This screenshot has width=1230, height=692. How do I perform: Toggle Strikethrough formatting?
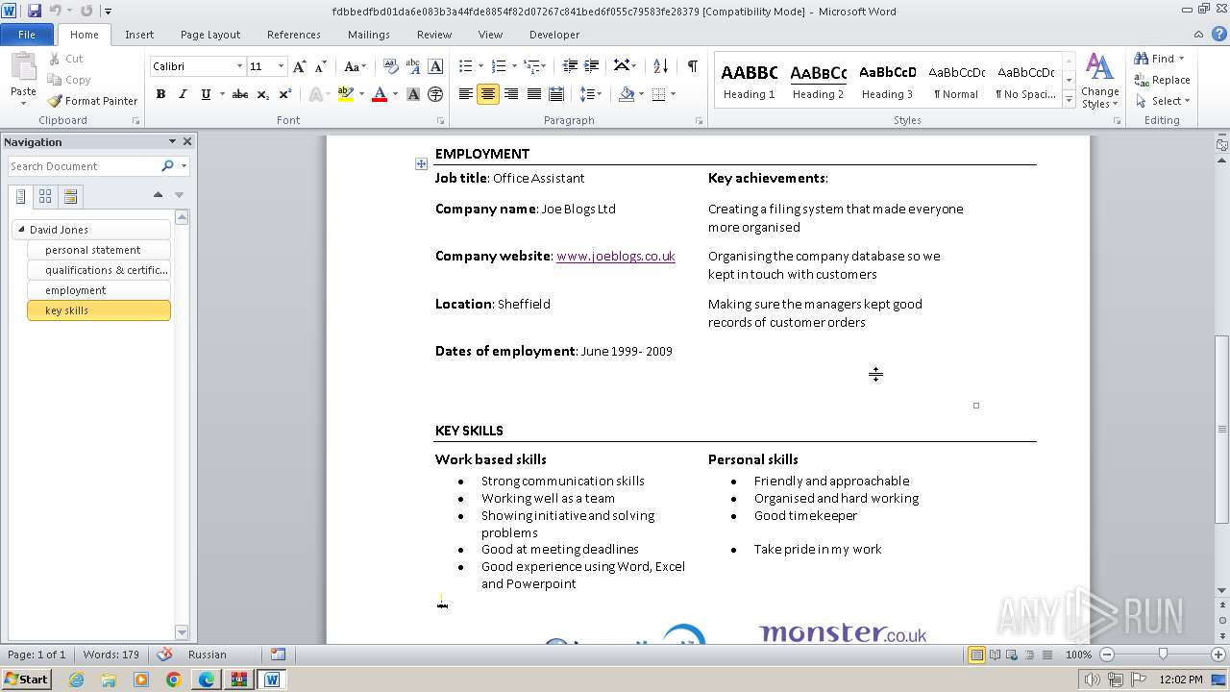(240, 94)
